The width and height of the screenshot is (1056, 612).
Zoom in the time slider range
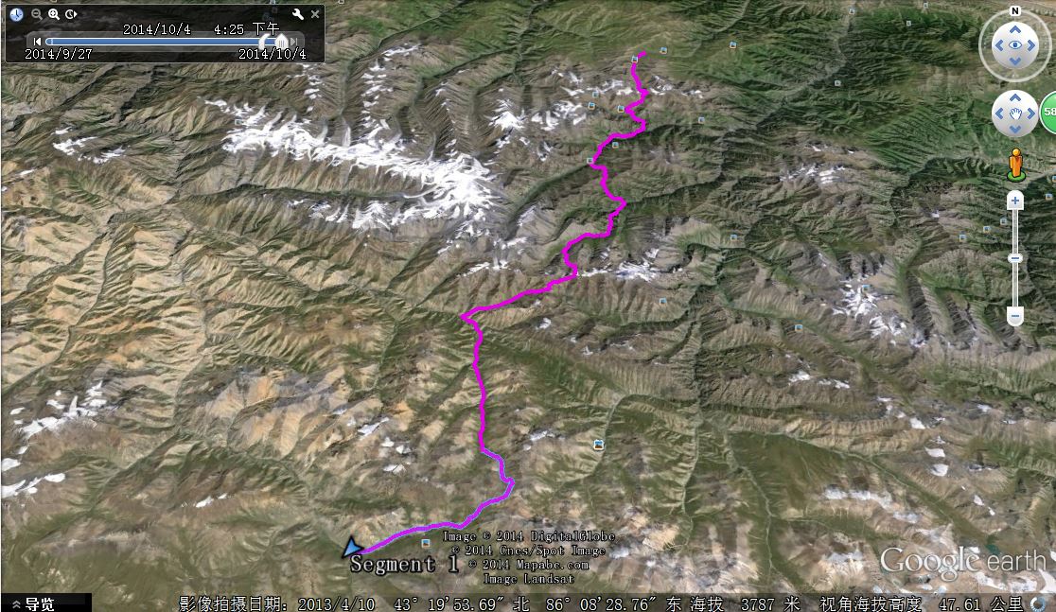point(54,14)
